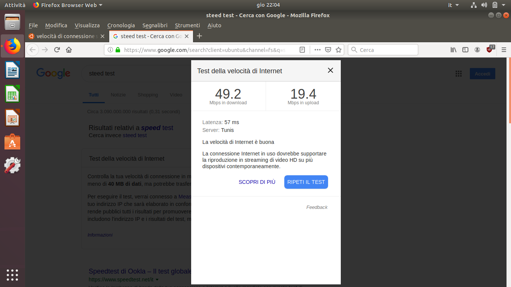Select the Notizie search tab
Image resolution: width=511 pixels, height=287 pixels.
click(118, 95)
